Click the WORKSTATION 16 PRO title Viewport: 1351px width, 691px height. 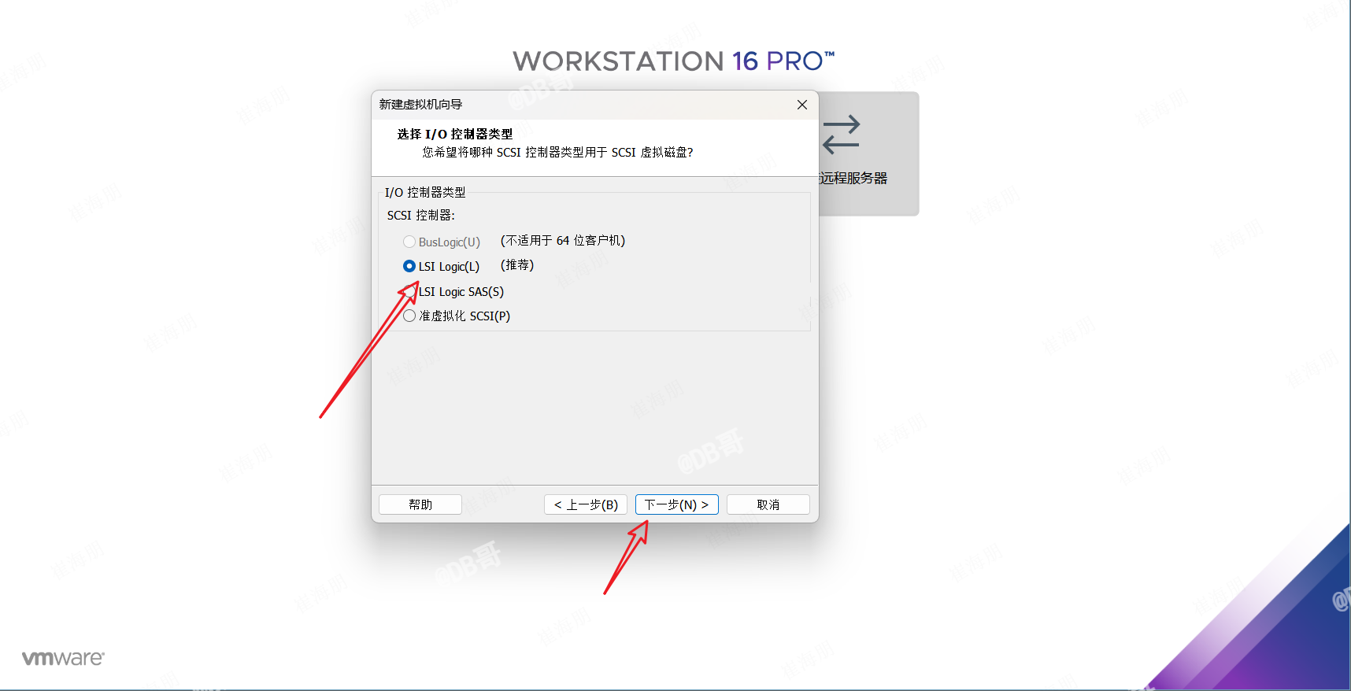tap(674, 61)
